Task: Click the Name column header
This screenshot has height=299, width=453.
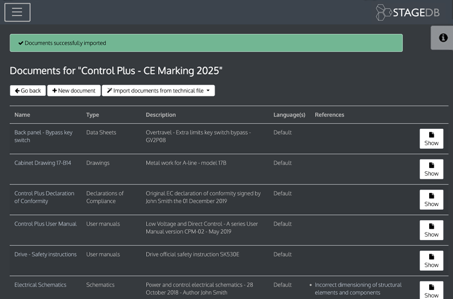Action: (x=22, y=115)
